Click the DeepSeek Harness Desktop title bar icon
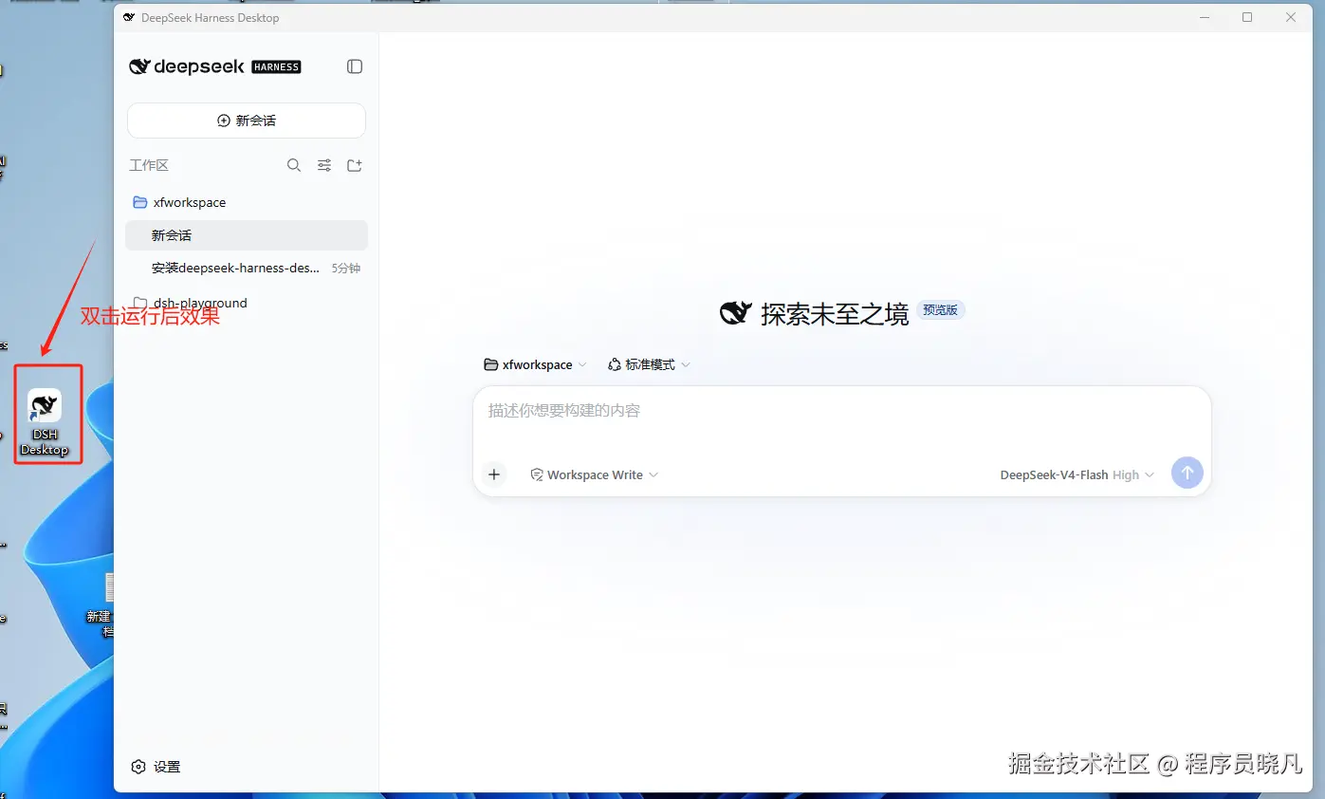1325x799 pixels. pyautogui.click(x=129, y=17)
